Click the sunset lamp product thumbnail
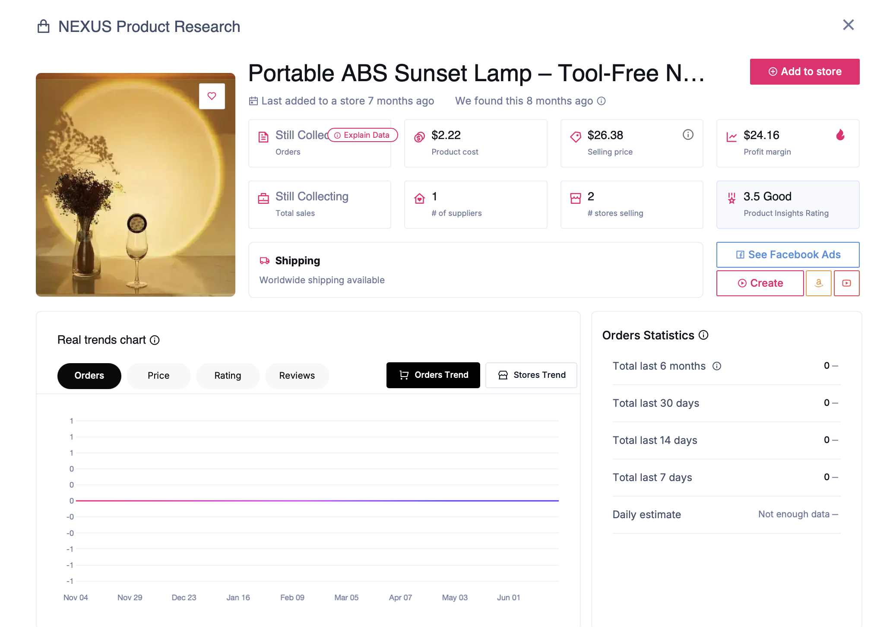 (x=136, y=185)
